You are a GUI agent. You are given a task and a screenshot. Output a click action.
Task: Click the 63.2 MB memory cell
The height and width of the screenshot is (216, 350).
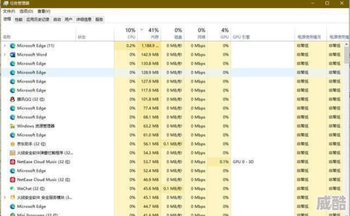pos(149,126)
